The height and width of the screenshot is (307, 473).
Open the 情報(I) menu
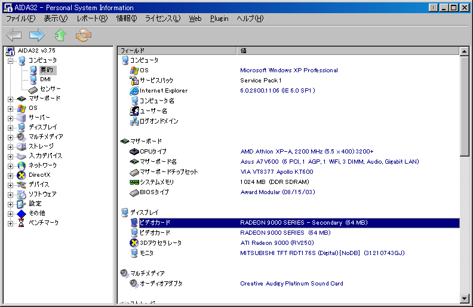point(127,19)
